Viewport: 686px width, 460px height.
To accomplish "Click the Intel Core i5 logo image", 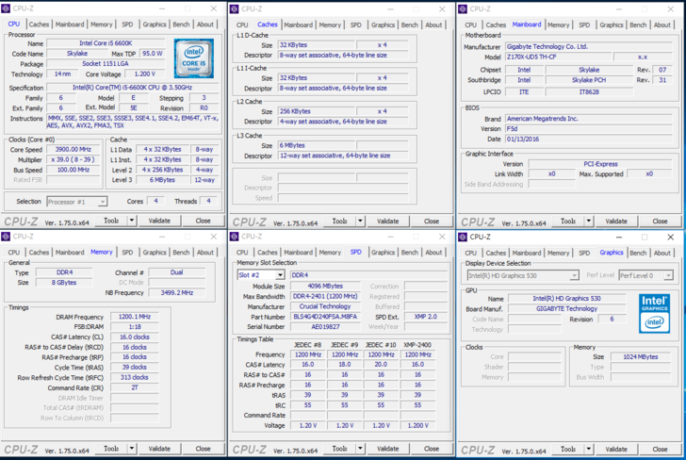I will click(x=193, y=57).
